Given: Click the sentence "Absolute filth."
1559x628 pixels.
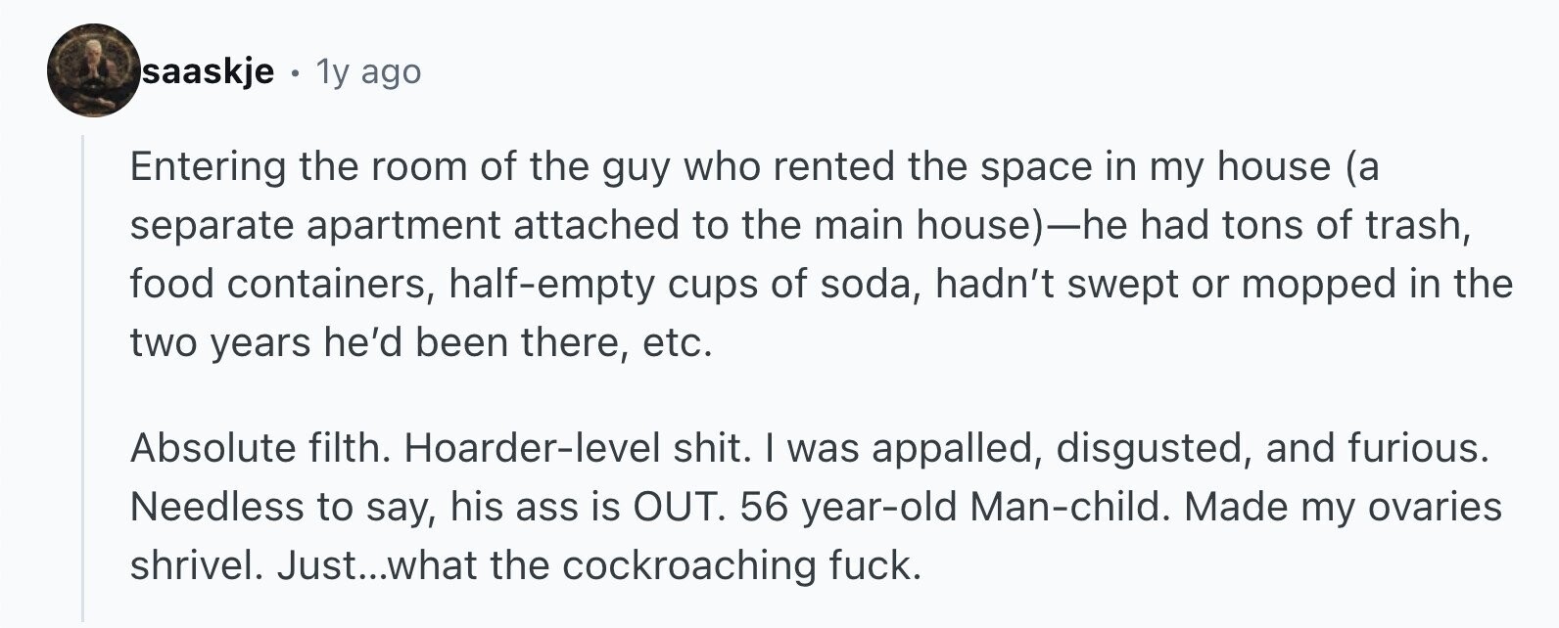Looking at the screenshot, I should (260, 448).
